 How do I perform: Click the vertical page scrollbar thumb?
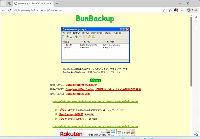pyautogui.click(x=191, y=52)
